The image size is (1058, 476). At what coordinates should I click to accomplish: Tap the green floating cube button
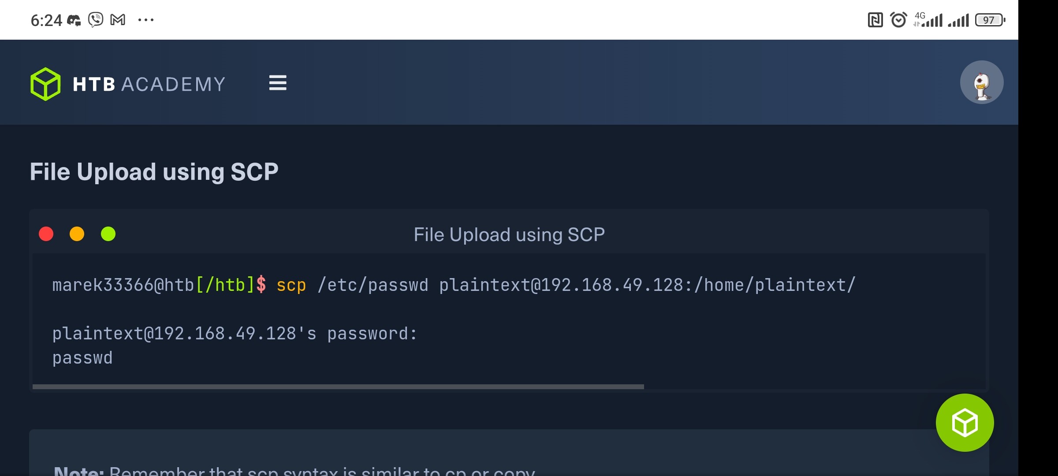coord(965,423)
